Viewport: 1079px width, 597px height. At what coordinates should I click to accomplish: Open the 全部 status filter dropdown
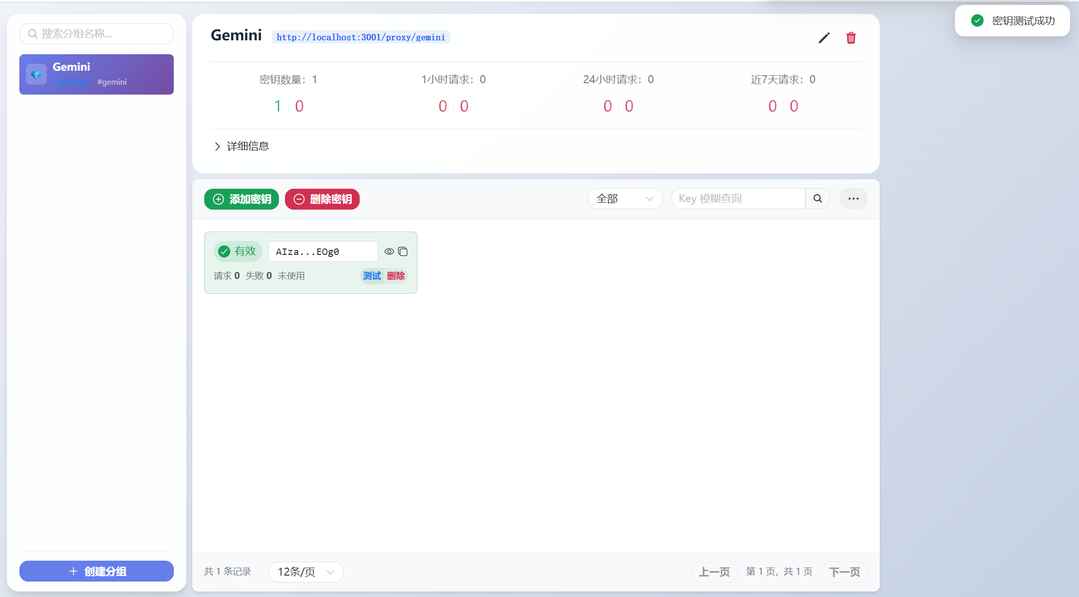pos(625,198)
